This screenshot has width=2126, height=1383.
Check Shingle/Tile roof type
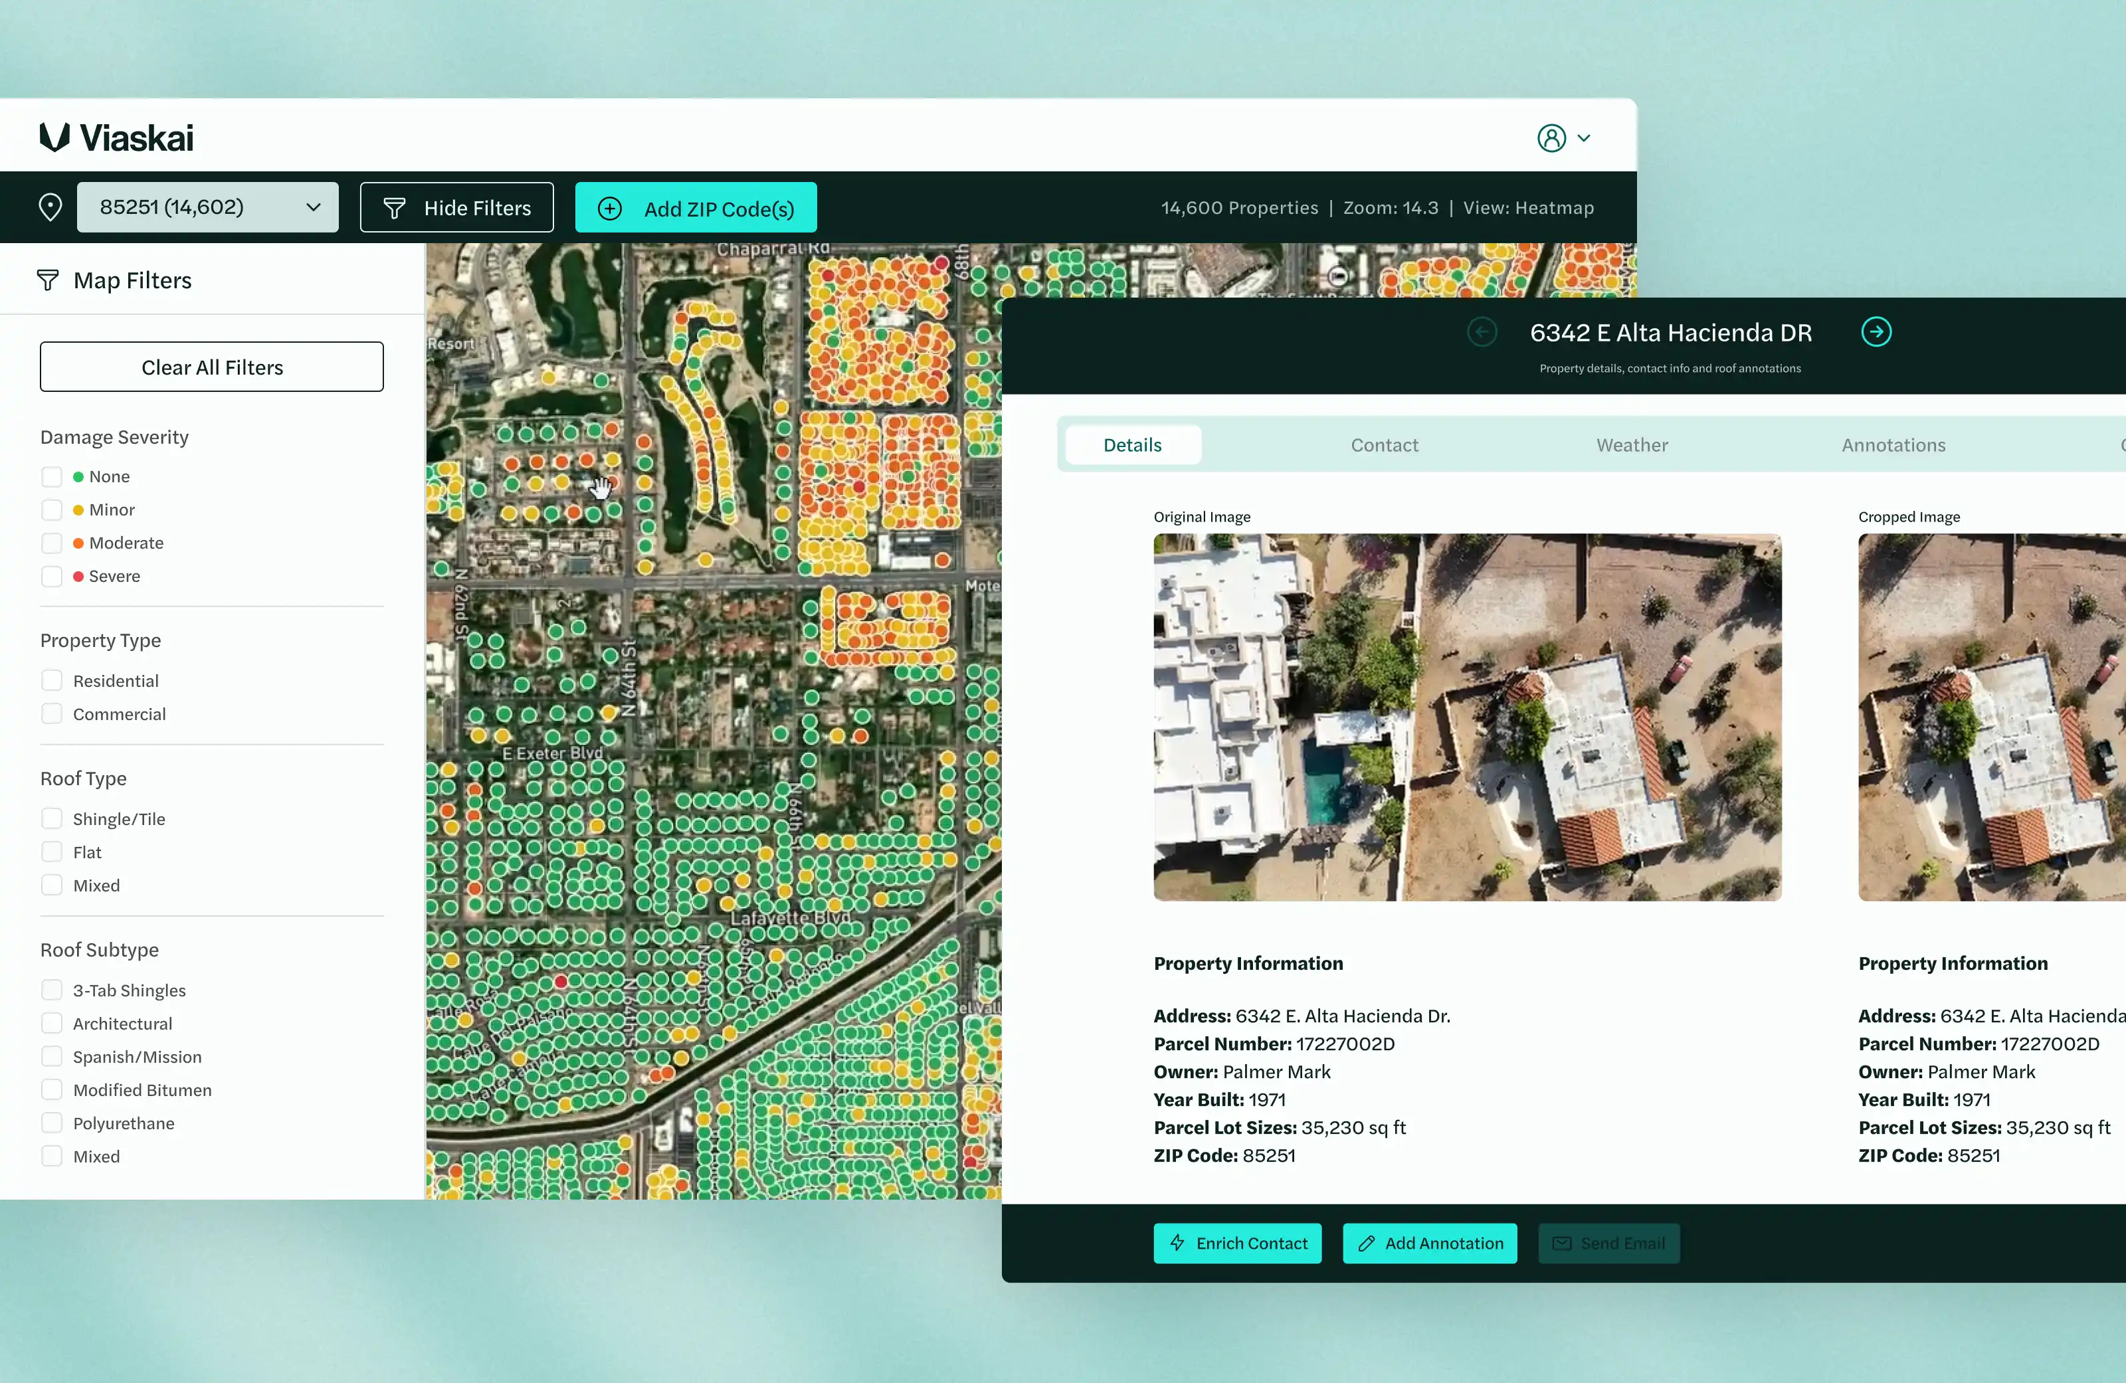tap(52, 819)
